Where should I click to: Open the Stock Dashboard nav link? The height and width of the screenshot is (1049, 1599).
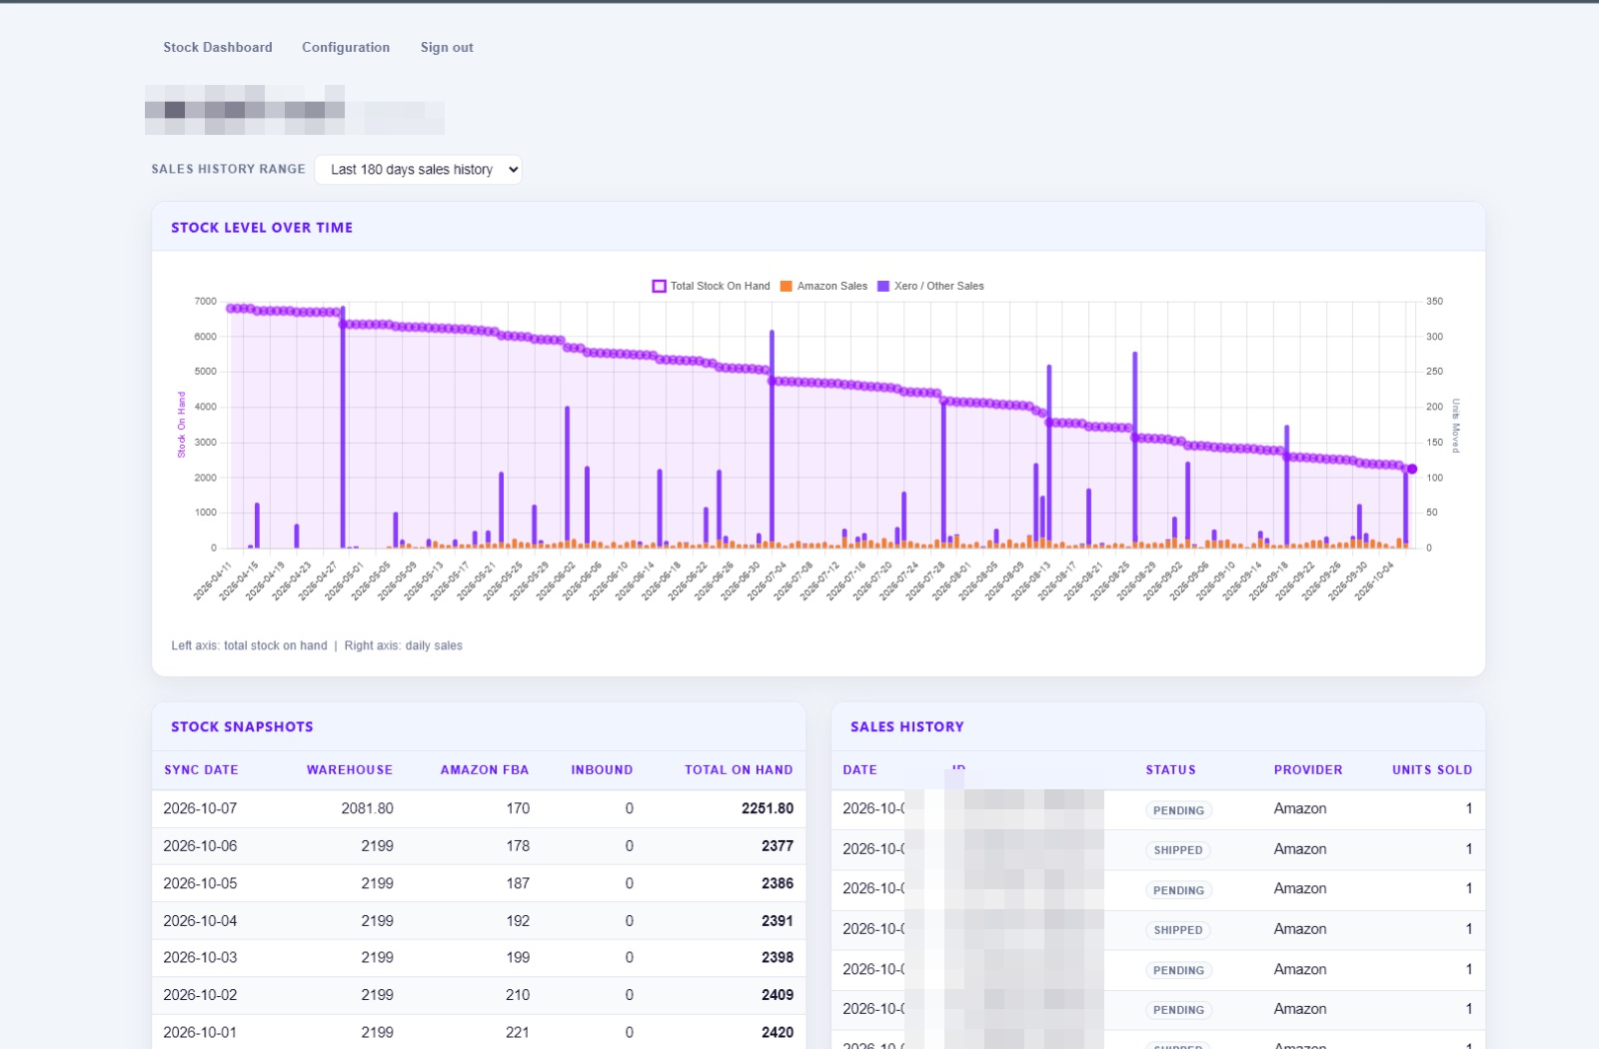pyautogui.click(x=218, y=47)
